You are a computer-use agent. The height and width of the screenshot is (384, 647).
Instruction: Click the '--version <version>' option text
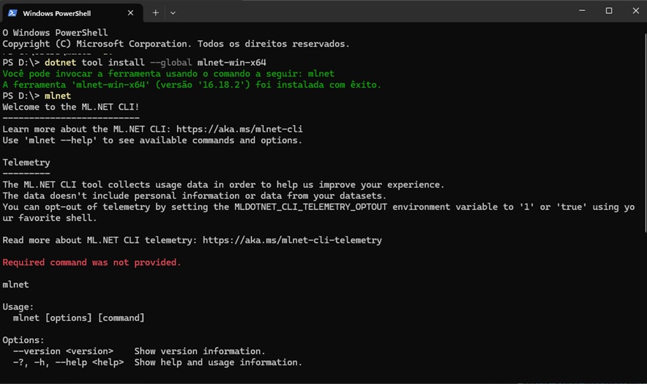[63, 351]
